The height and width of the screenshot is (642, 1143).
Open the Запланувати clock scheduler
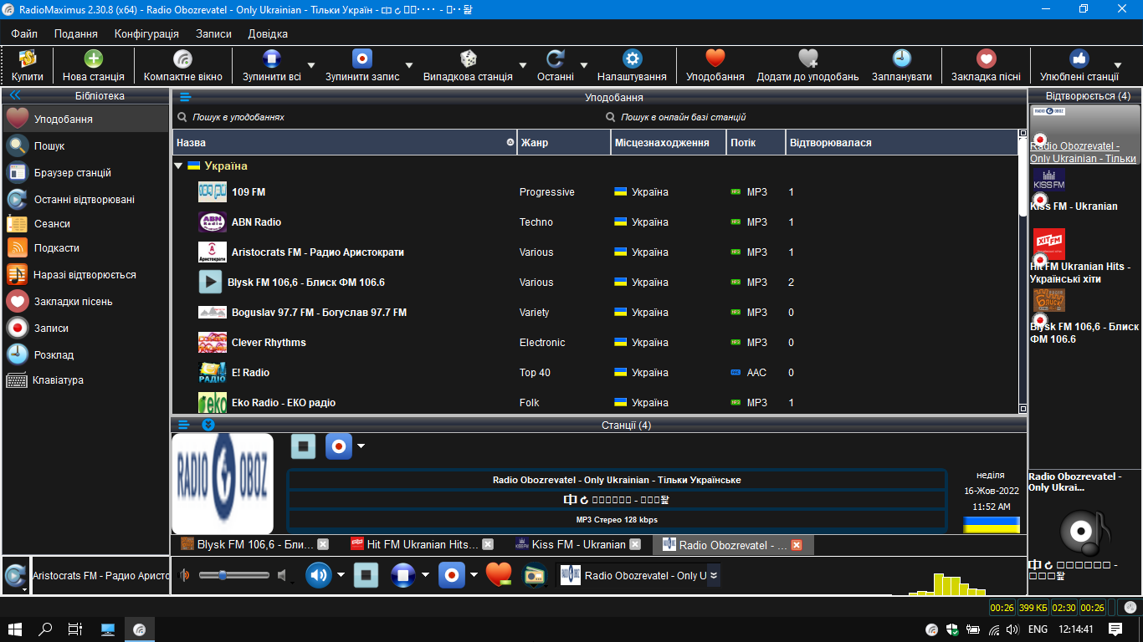901,59
